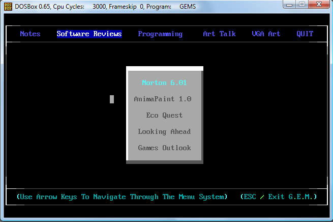Screen dimensions: 333x222
Task: Choose QUIT from the menu bar
Action: coord(305,34)
